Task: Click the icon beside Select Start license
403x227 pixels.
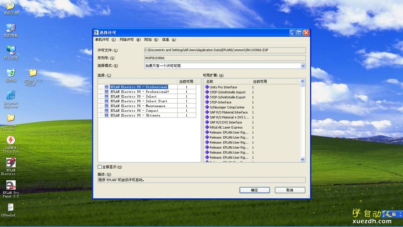Action: (x=107, y=101)
